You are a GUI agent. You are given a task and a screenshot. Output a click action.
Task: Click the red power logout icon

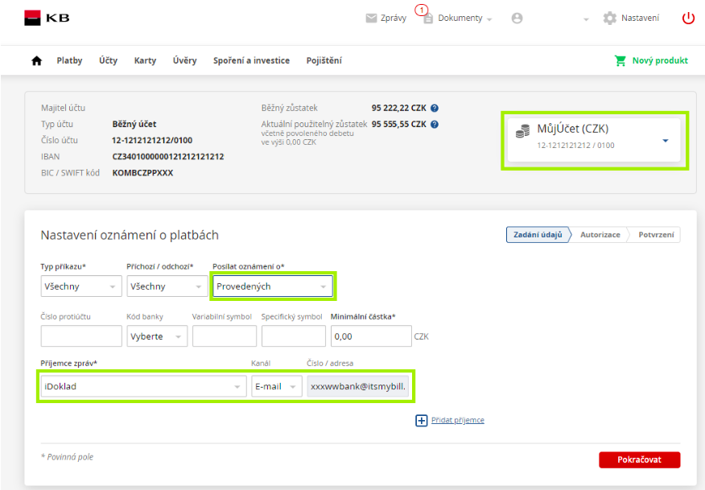click(x=688, y=18)
